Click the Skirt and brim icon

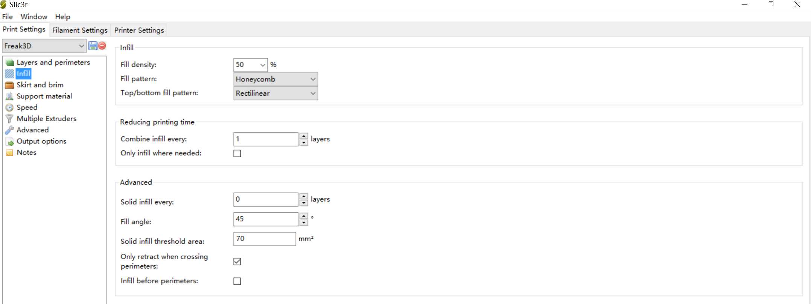(10, 85)
